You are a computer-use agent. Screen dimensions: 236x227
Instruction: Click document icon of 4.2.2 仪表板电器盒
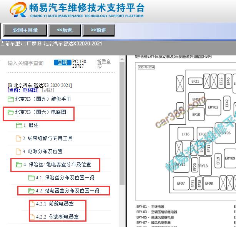coord(32,217)
